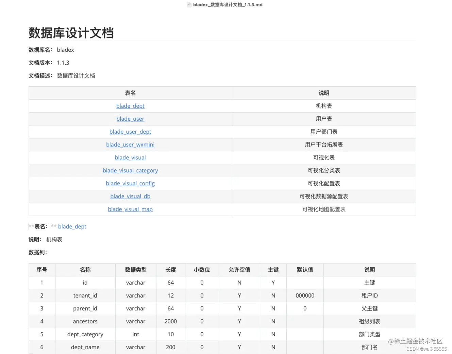The width and height of the screenshot is (452, 354).
Task: Open the blade_user_wxmini link
Action: click(x=130, y=145)
